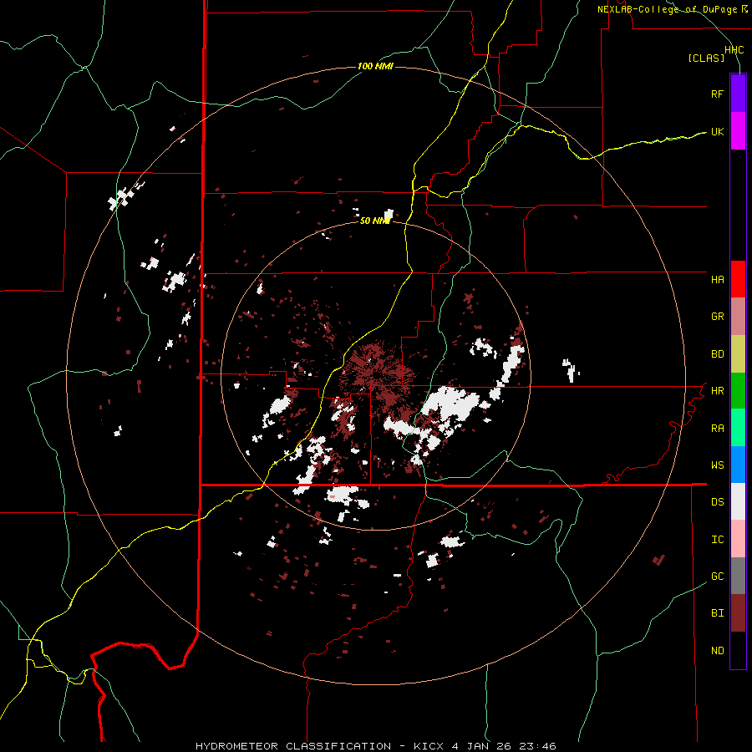Click the BD legend label
Viewport: 752px width, 752px height.
tap(717, 354)
